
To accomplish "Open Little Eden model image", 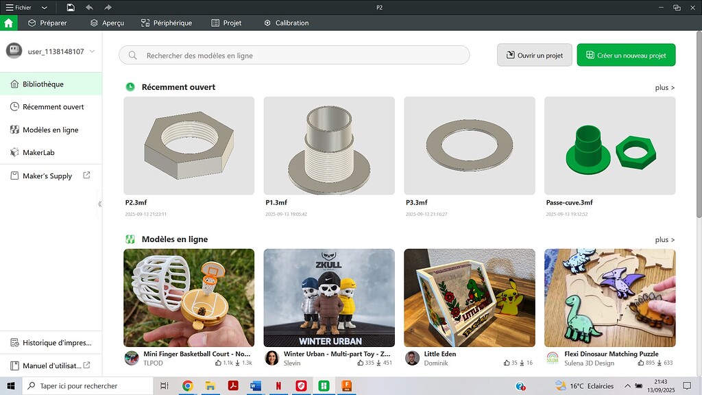I will tap(469, 298).
